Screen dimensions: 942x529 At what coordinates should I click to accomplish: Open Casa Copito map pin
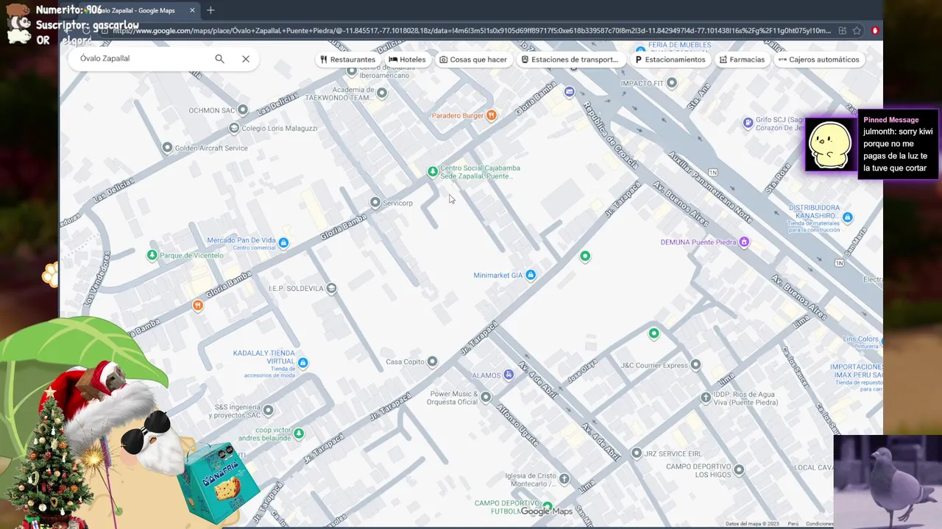432,361
